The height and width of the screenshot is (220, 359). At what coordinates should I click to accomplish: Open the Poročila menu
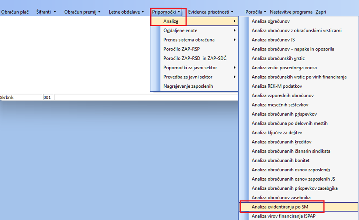tap(256, 12)
